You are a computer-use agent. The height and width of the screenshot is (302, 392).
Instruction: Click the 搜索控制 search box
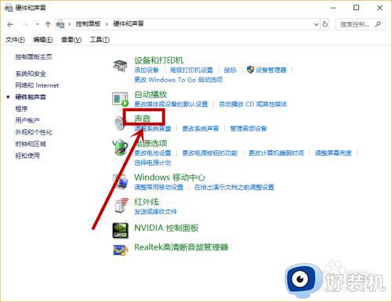pyautogui.click(x=360, y=24)
